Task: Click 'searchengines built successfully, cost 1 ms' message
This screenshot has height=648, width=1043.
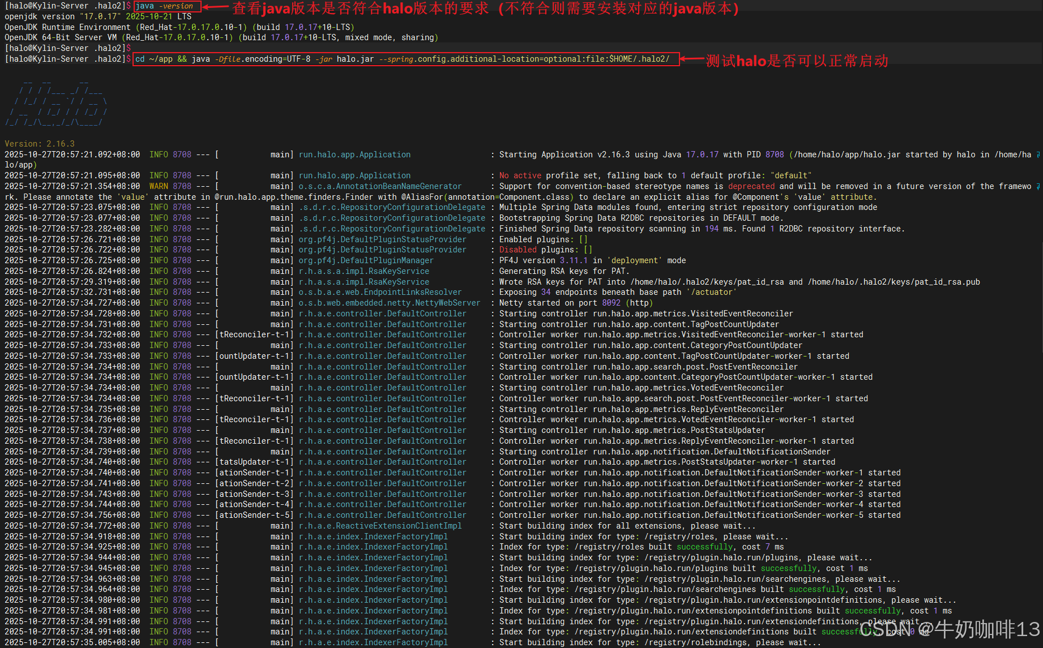Action: click(x=698, y=589)
